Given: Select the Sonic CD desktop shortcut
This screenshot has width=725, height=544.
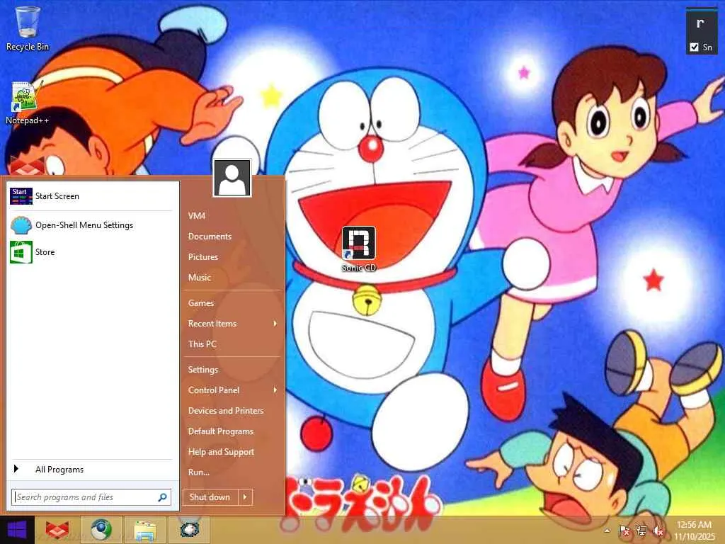Looking at the screenshot, I should 359,249.
